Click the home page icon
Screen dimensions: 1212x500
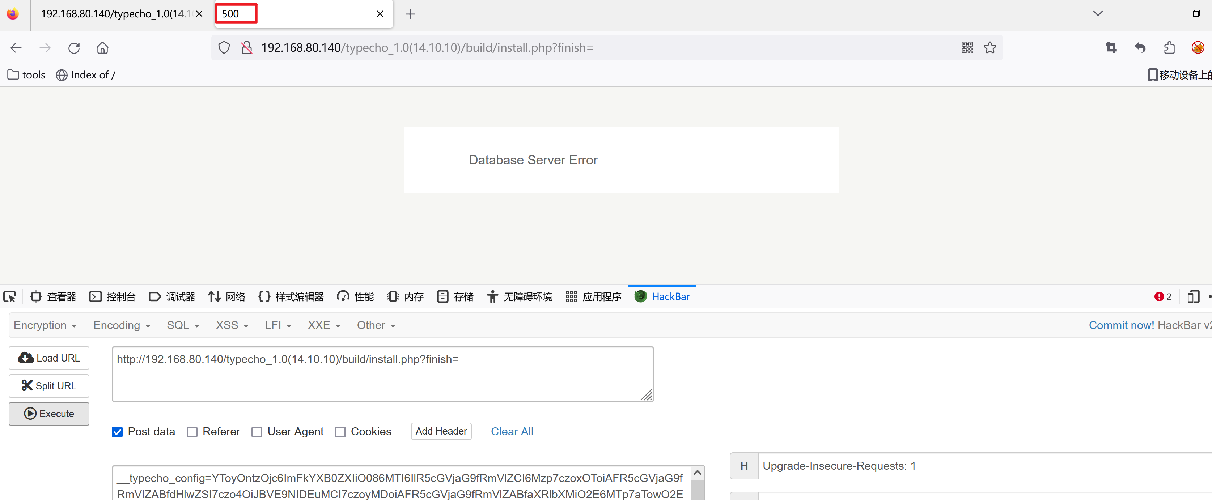click(x=102, y=48)
